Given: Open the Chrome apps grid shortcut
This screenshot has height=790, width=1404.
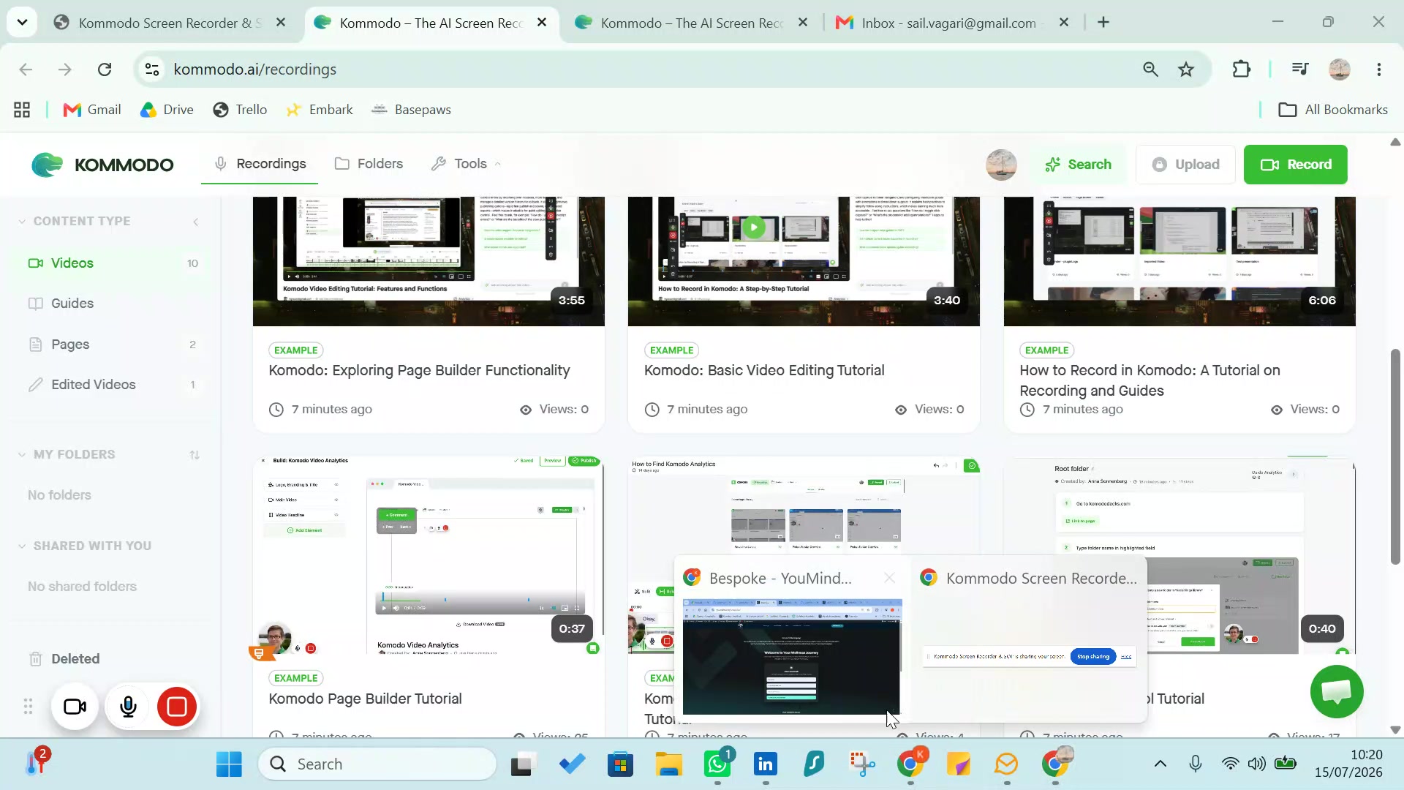Looking at the screenshot, I should coord(22,110).
